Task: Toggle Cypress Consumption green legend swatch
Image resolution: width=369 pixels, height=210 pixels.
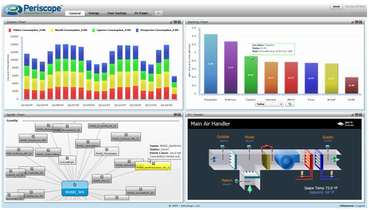Action: [93, 30]
